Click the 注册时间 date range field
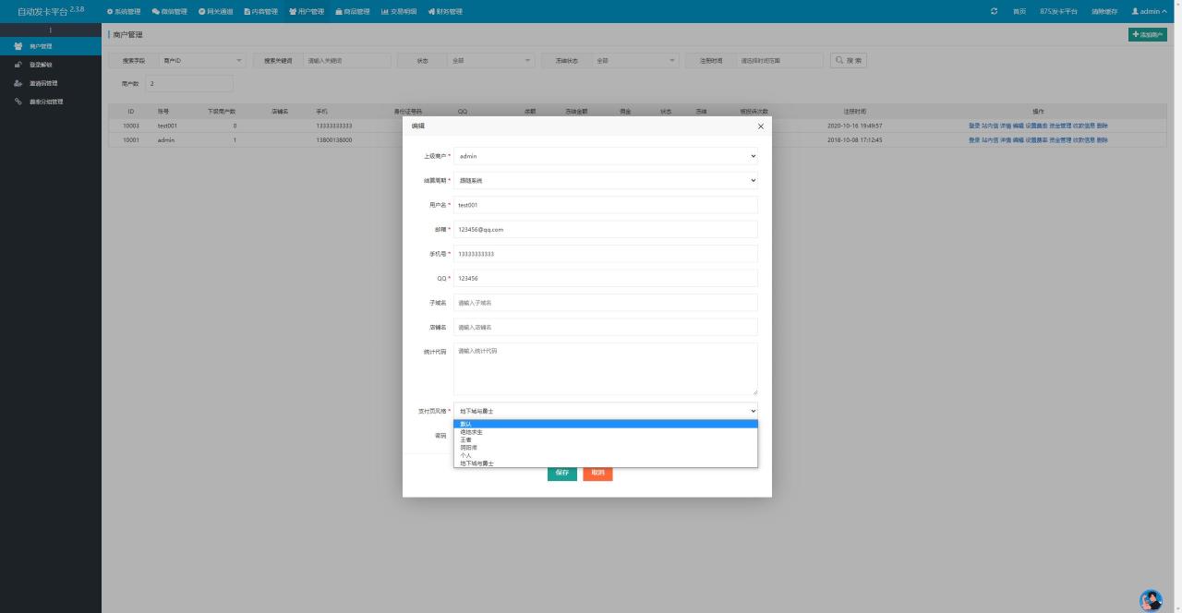The image size is (1182, 613). point(779,60)
